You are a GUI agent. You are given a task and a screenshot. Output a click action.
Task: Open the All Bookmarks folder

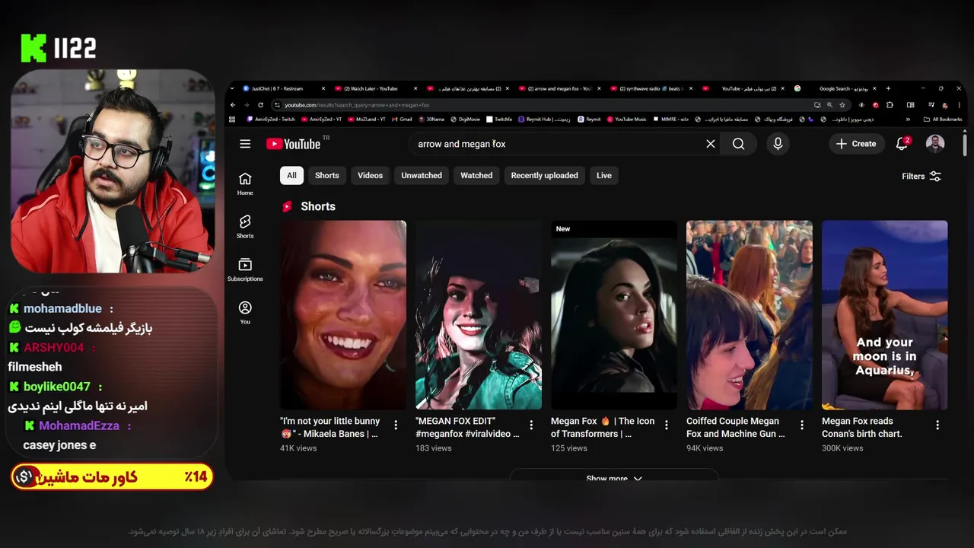942,119
